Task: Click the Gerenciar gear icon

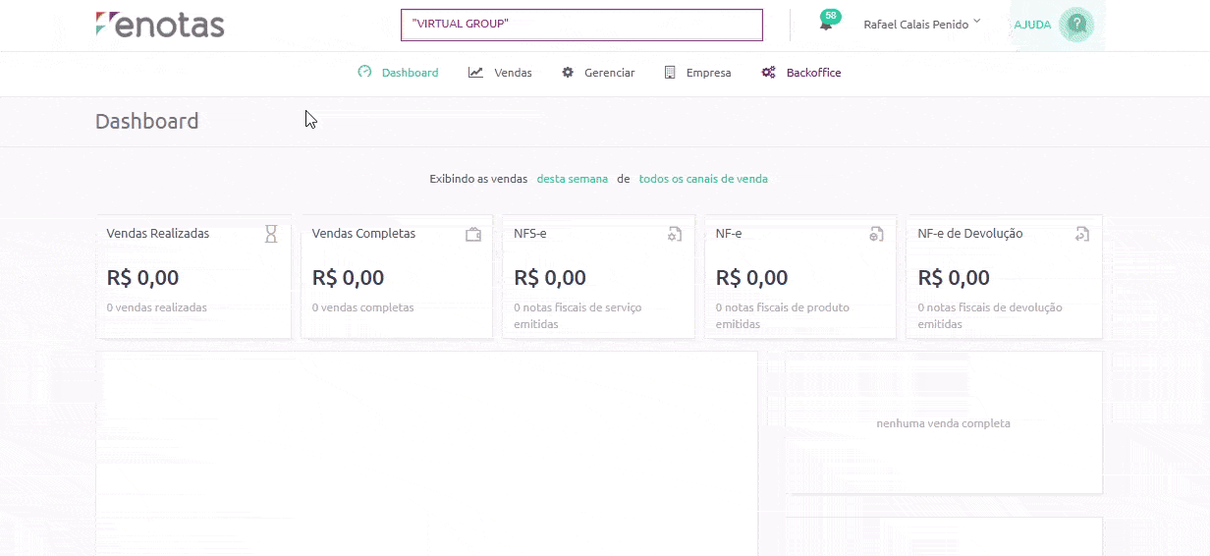Action: [568, 73]
